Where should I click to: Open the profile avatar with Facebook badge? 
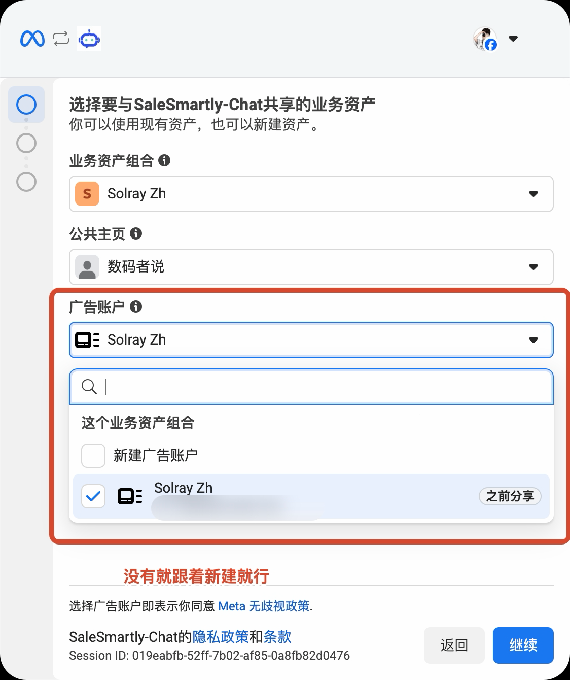[485, 39]
